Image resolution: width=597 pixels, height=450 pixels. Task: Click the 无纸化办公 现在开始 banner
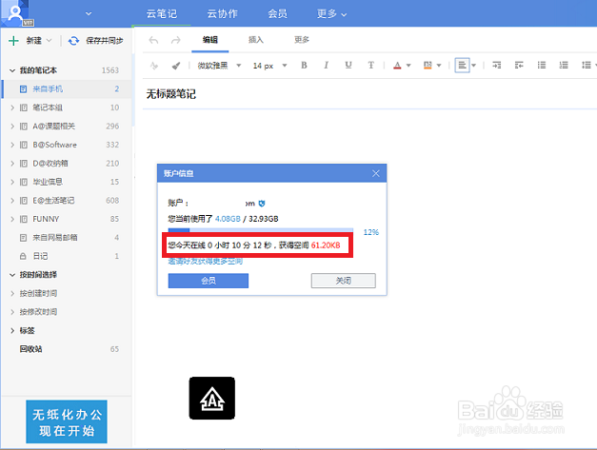[x=67, y=421]
